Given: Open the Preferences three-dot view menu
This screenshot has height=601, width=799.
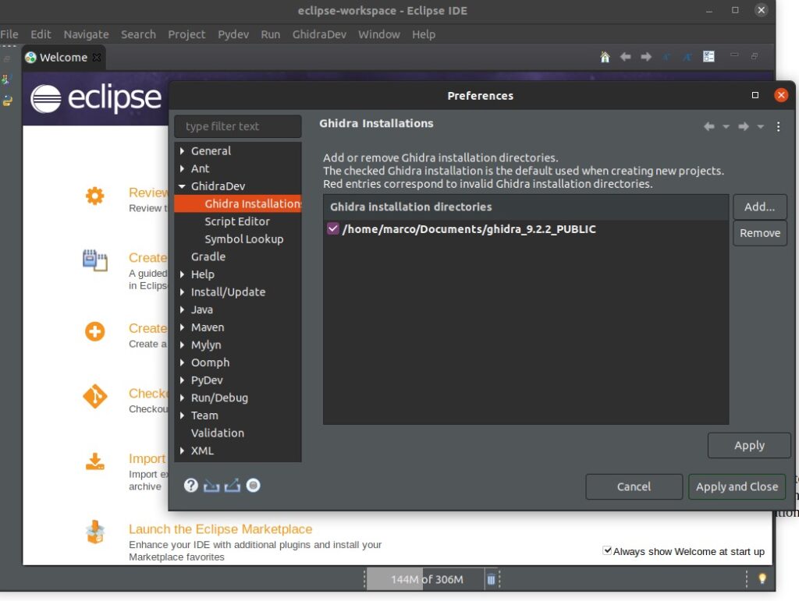Looking at the screenshot, I should click(778, 126).
